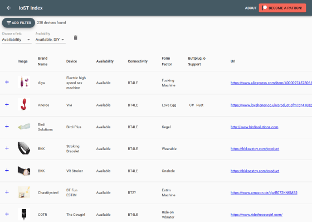The image size is (312, 222).
Task: Click the Rust support tag for Aneros
Action: point(200,105)
